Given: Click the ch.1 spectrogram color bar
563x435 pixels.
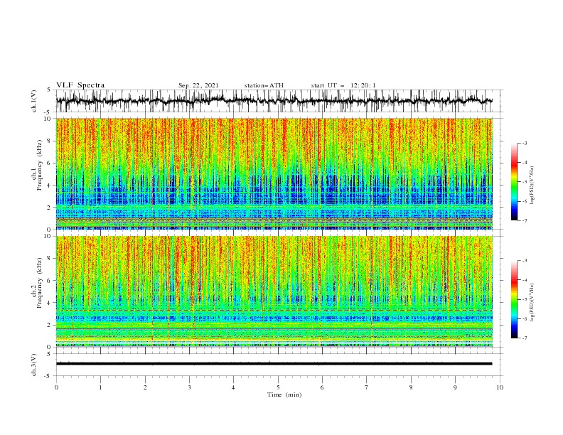Looking at the screenshot, I should pos(514,182).
